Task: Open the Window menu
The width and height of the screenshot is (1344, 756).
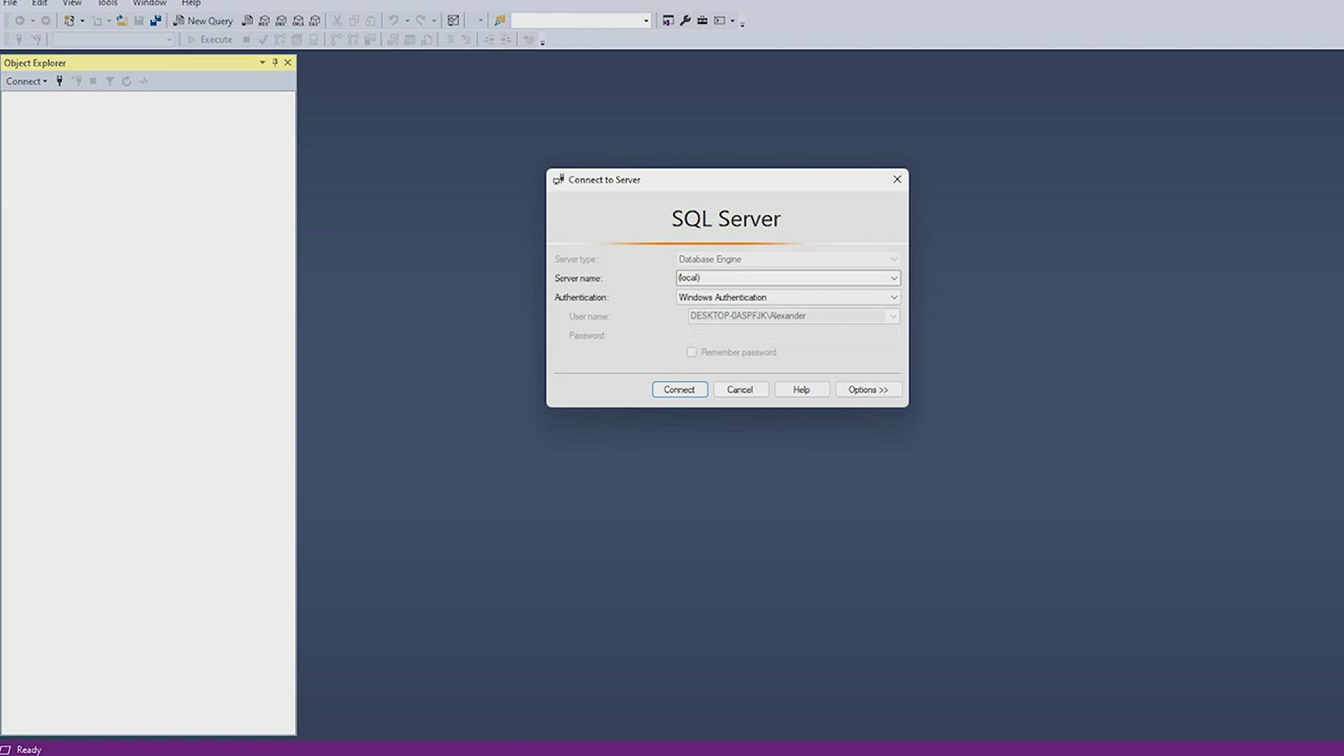Action: click(149, 3)
